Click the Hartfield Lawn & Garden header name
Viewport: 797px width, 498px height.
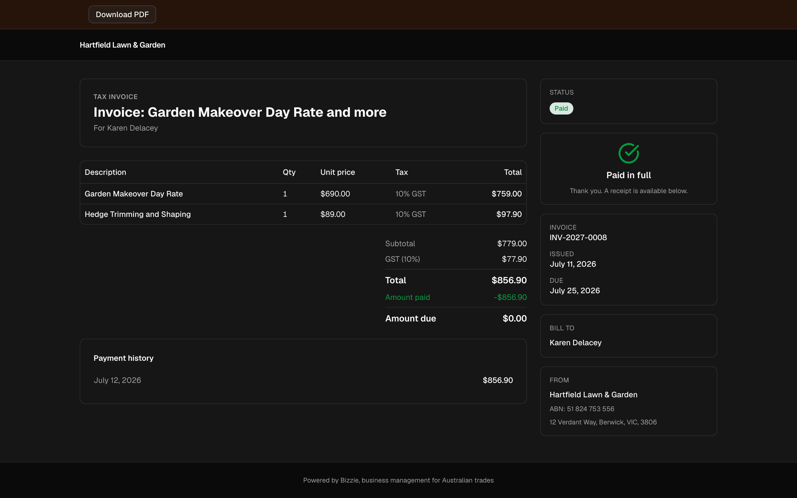pos(123,45)
